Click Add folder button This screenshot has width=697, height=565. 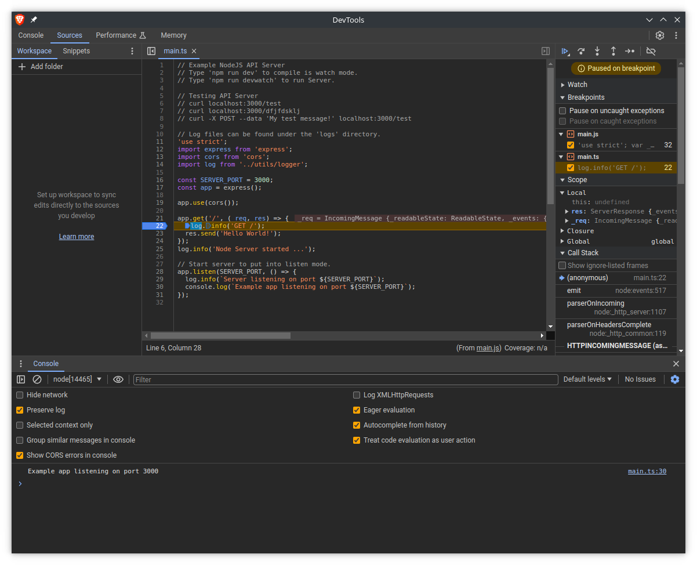click(x=41, y=67)
